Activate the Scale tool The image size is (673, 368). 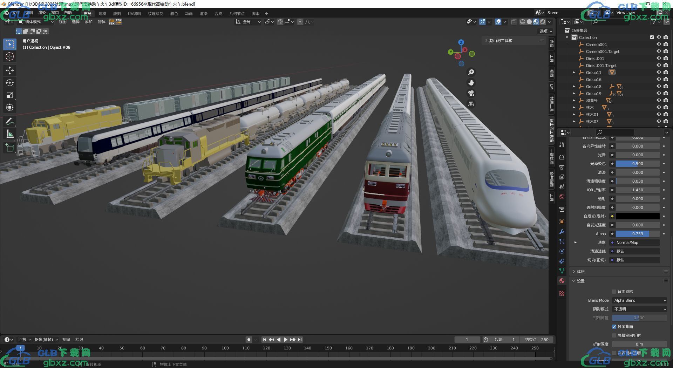10,95
